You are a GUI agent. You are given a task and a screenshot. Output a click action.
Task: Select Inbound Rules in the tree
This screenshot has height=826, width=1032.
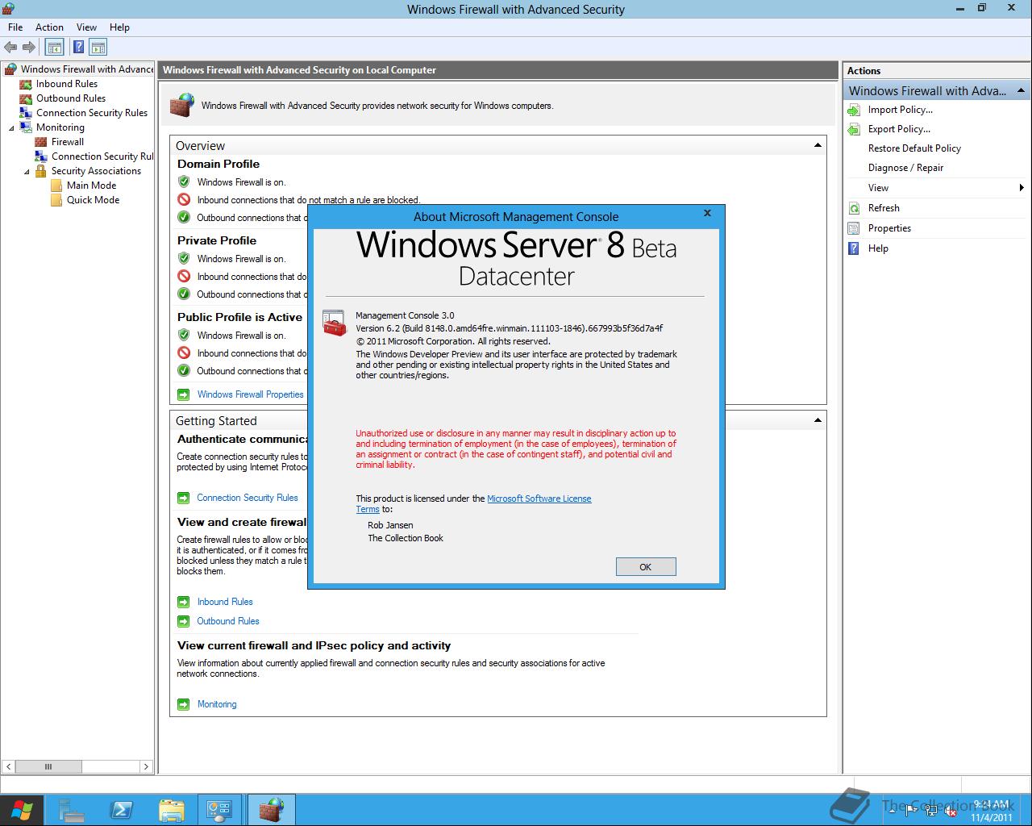click(67, 84)
